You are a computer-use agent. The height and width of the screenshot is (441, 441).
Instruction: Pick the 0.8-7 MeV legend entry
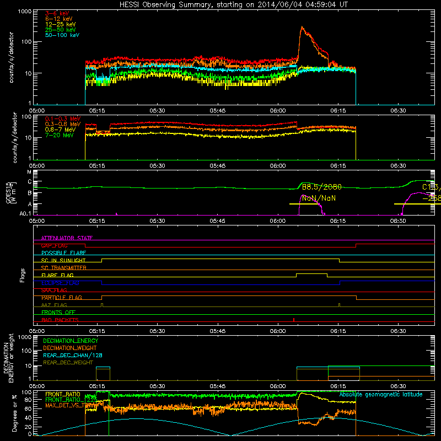(61, 130)
